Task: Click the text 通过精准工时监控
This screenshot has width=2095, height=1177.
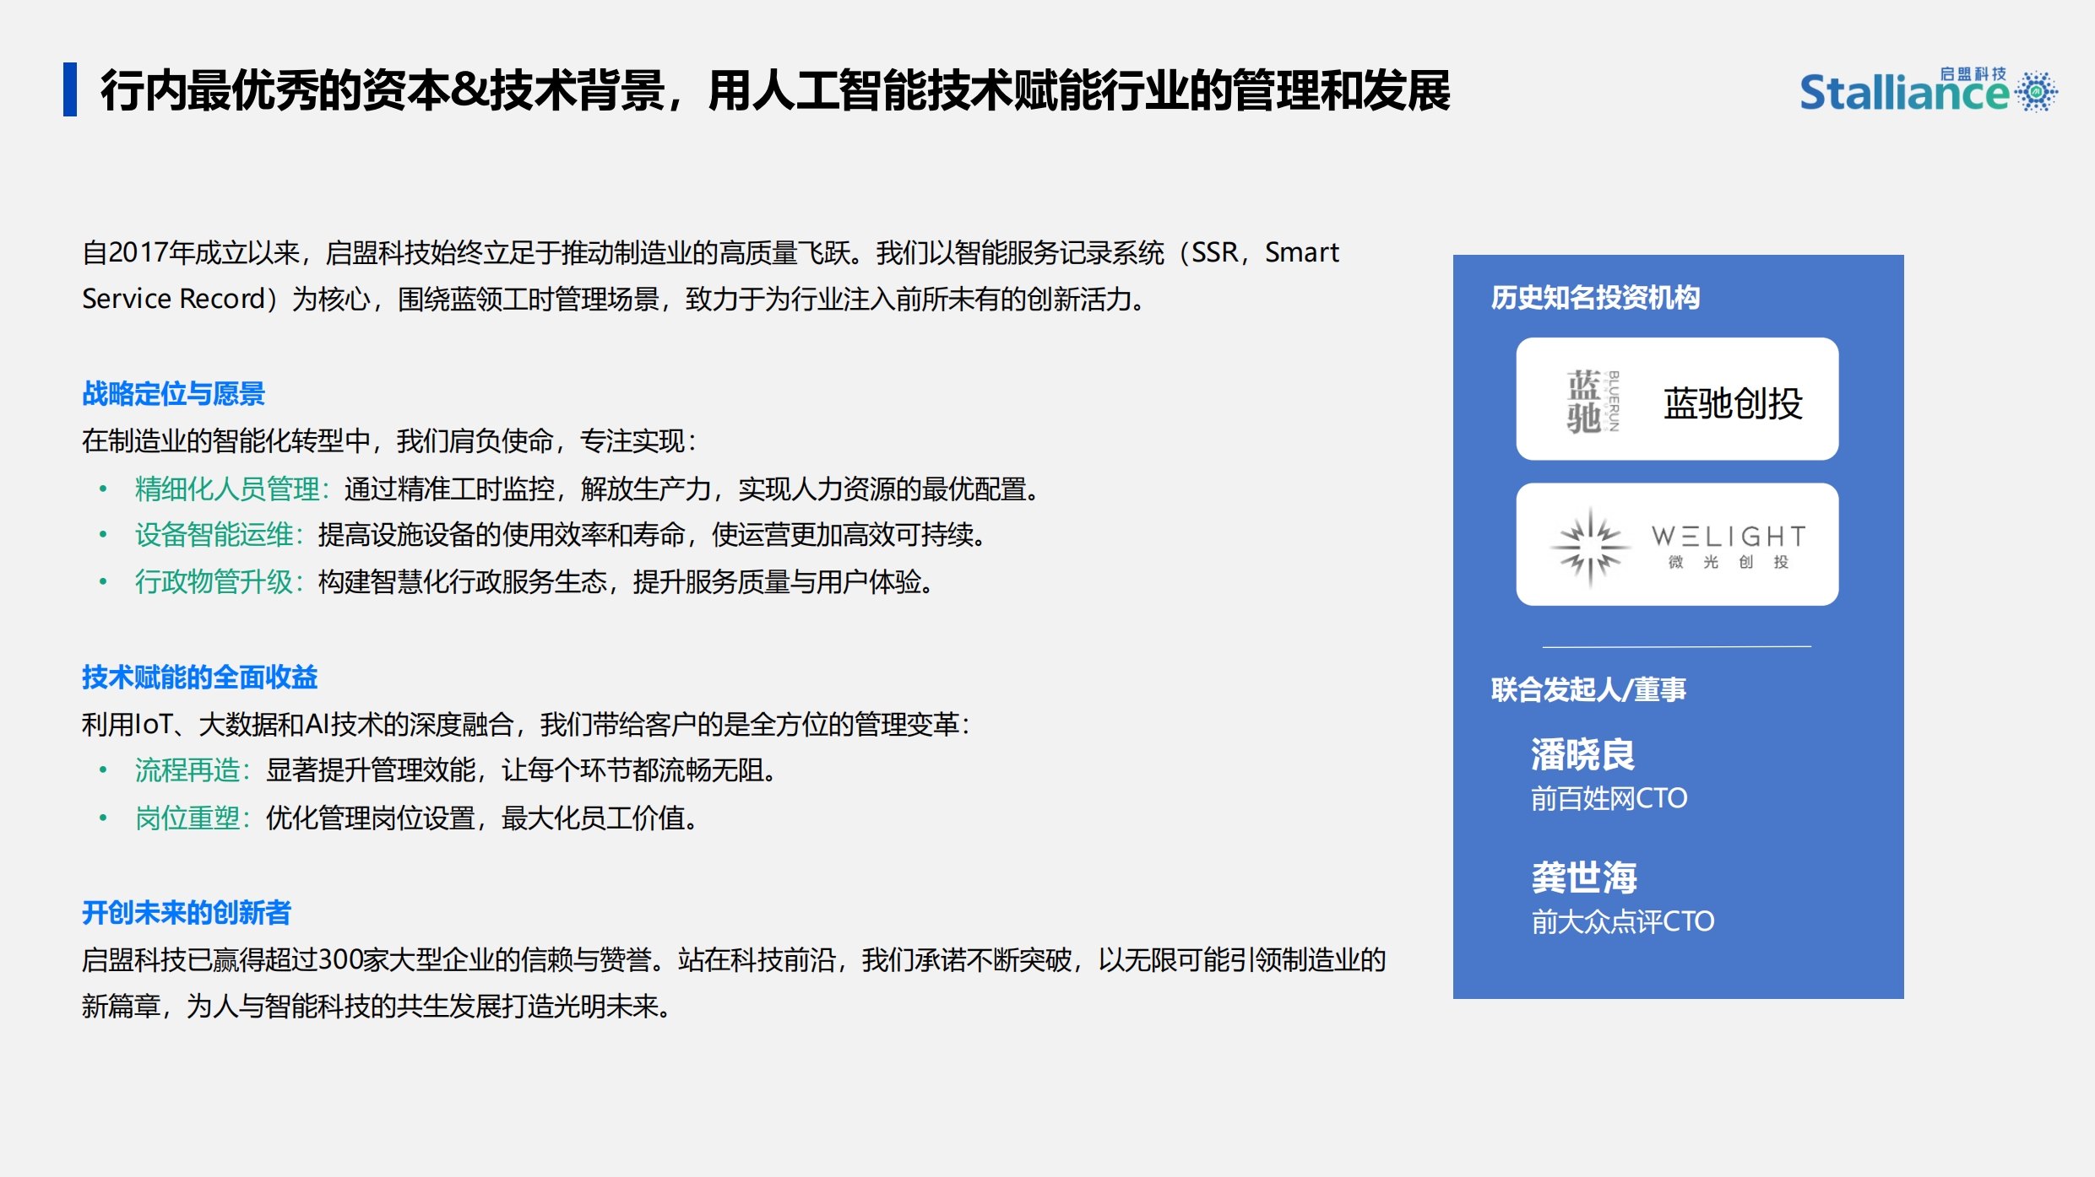Action: coord(449,489)
